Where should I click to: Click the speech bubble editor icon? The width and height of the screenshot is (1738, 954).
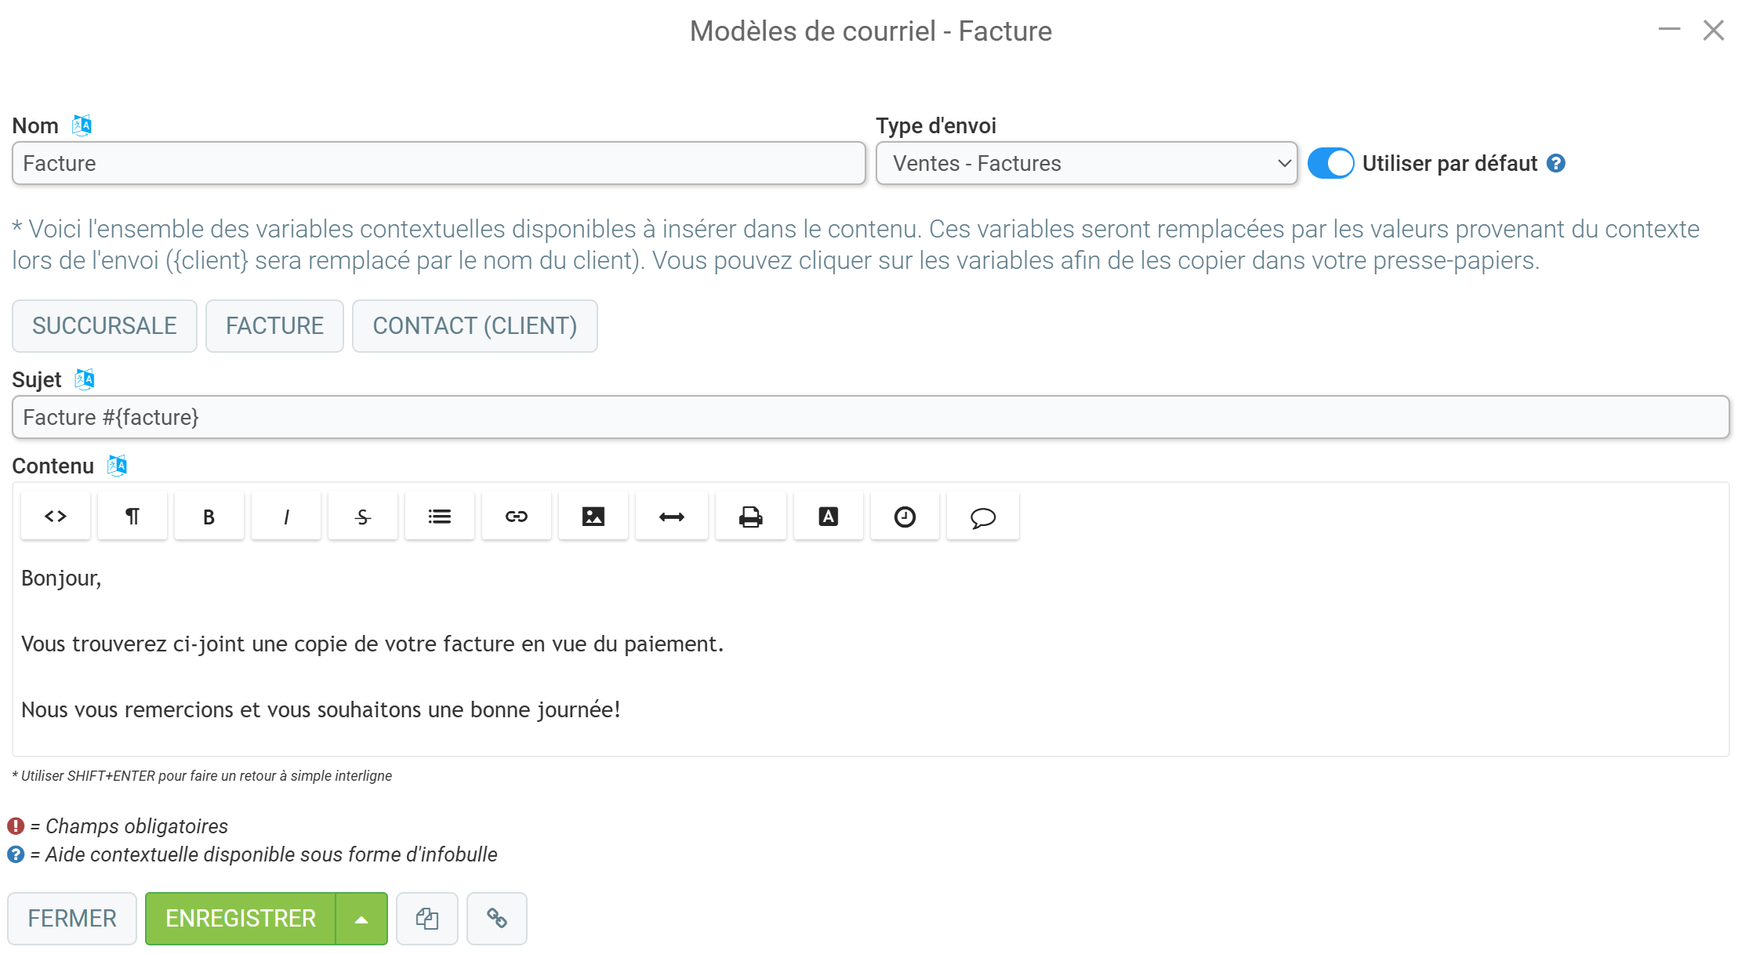983,516
